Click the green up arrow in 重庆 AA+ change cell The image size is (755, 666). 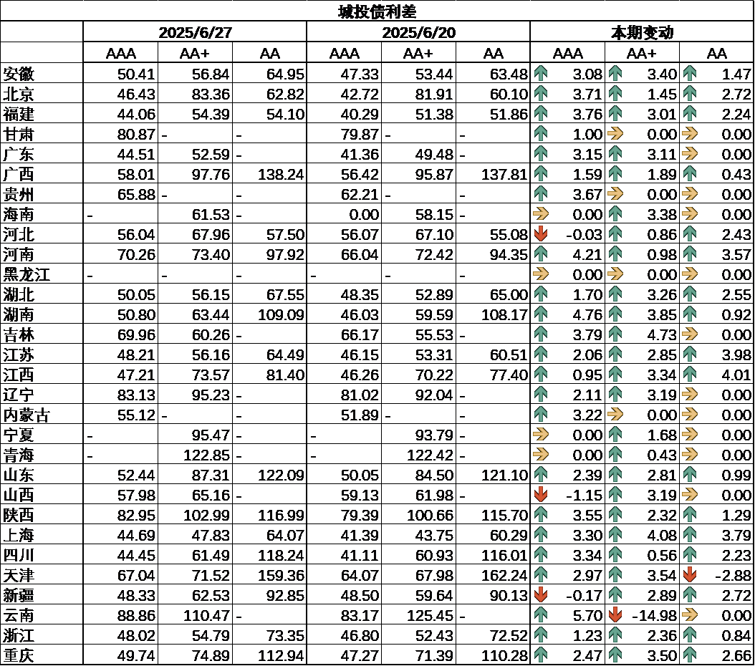tap(615, 655)
